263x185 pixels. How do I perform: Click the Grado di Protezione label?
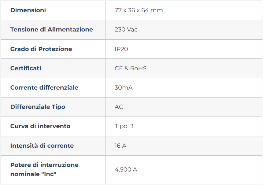[41, 49]
